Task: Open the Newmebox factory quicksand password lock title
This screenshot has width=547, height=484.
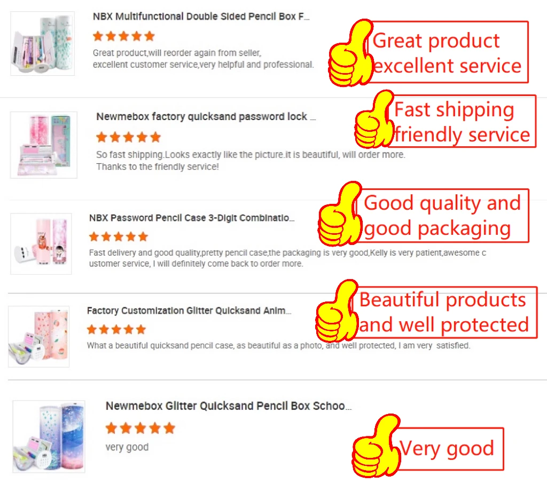Action: 206,116
